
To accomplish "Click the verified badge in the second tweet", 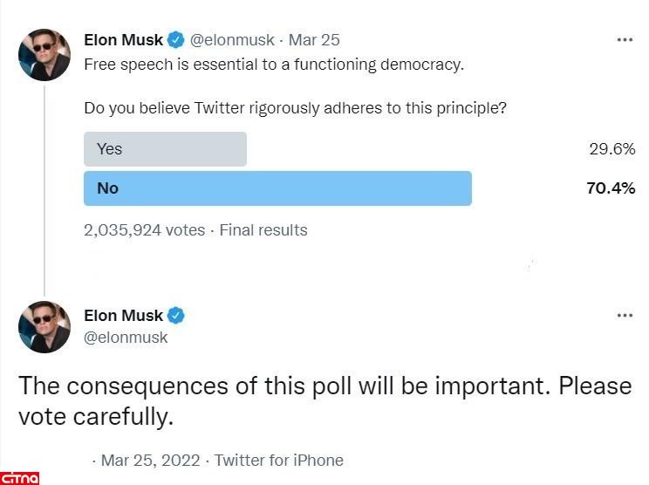I will [x=175, y=315].
